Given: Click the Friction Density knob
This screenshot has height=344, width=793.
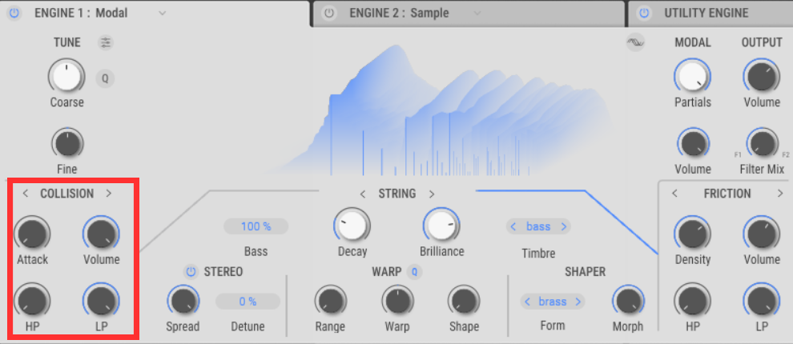Looking at the screenshot, I should [692, 234].
